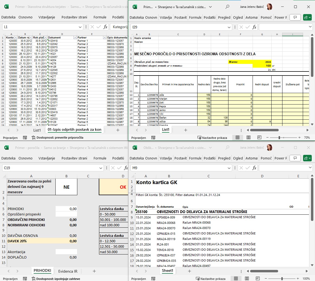Click green share button in Konto kartica window
The height and width of the screenshot is (281, 315).
pos(307,158)
